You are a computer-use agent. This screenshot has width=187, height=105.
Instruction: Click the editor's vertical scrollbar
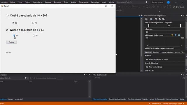(x=141, y=45)
